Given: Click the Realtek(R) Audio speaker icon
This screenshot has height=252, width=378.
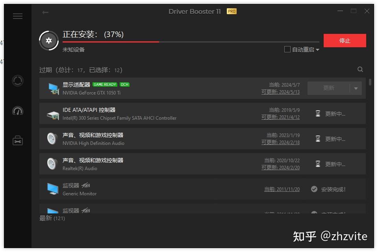Looking at the screenshot, I should coord(52,164).
